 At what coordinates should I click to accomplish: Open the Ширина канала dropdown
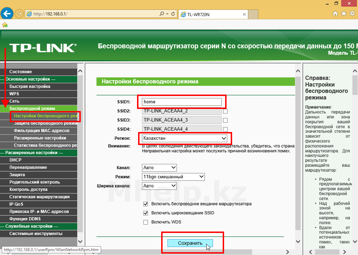pyautogui.click(x=159, y=186)
